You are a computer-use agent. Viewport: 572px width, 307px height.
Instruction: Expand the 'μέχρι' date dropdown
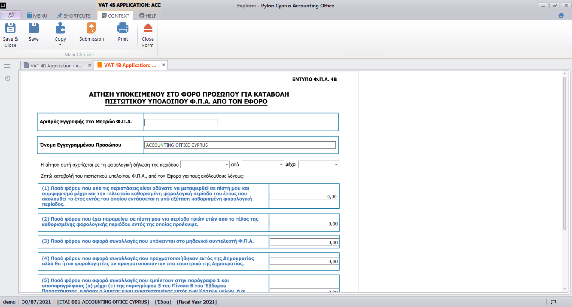click(x=336, y=165)
